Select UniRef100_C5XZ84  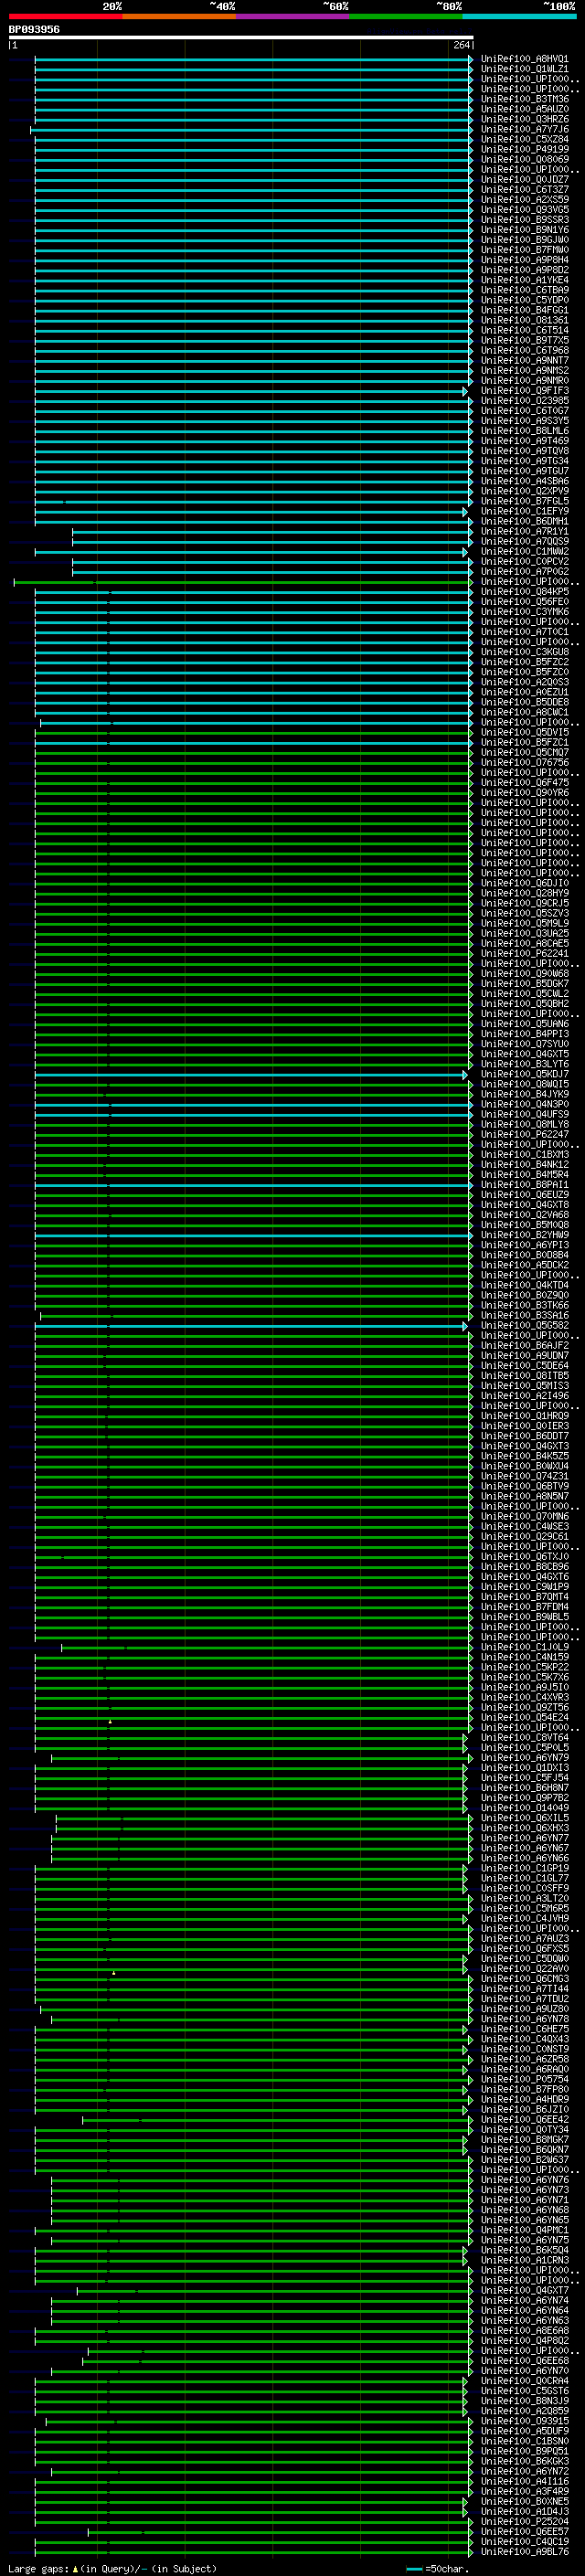click(525, 139)
